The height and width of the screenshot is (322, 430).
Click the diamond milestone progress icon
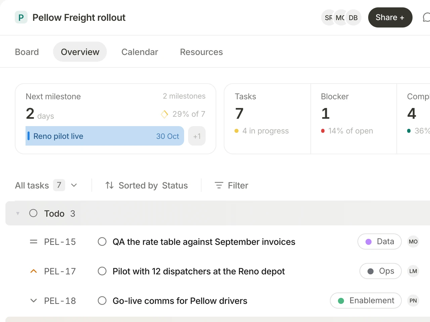coord(164,114)
